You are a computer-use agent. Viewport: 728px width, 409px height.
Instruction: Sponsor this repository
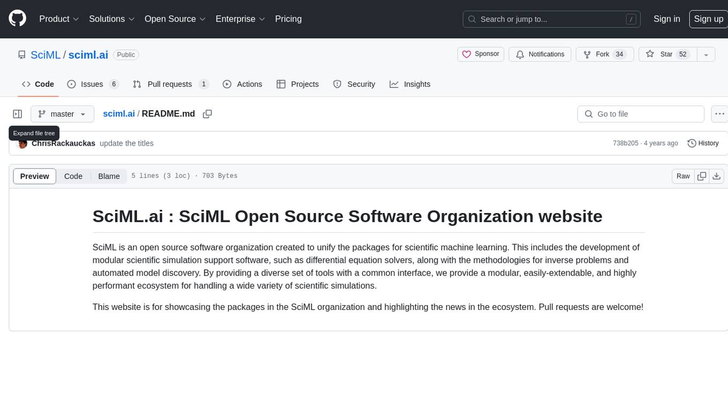481,54
